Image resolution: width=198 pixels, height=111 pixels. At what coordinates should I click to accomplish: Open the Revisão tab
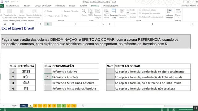(83, 6)
